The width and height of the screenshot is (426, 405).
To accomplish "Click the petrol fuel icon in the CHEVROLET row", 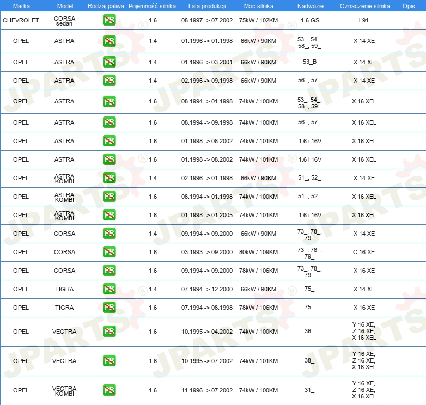I will point(109,20).
